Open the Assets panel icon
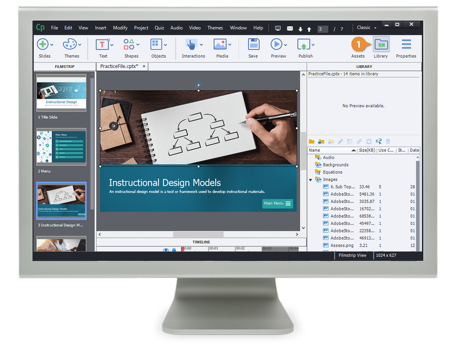 click(358, 46)
